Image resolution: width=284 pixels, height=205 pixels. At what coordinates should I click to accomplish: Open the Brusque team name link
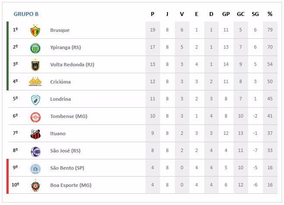[60, 31]
